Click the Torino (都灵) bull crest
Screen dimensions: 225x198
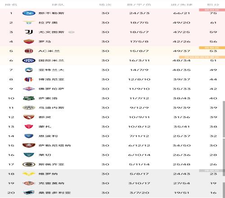coord(29,117)
